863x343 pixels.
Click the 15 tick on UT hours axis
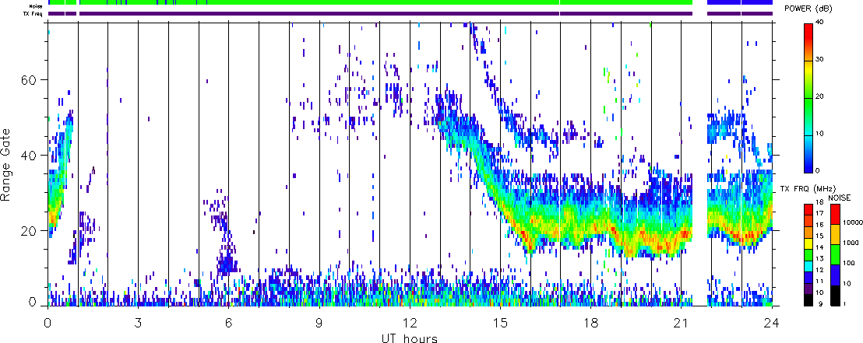click(500, 322)
